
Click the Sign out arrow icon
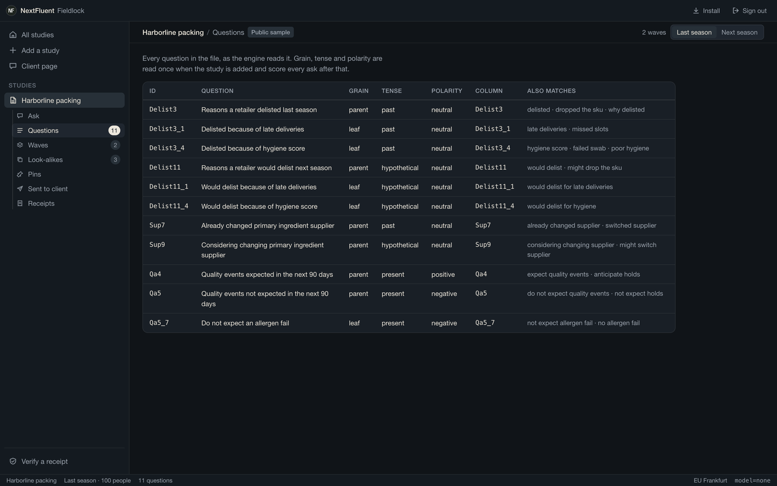(x=735, y=11)
